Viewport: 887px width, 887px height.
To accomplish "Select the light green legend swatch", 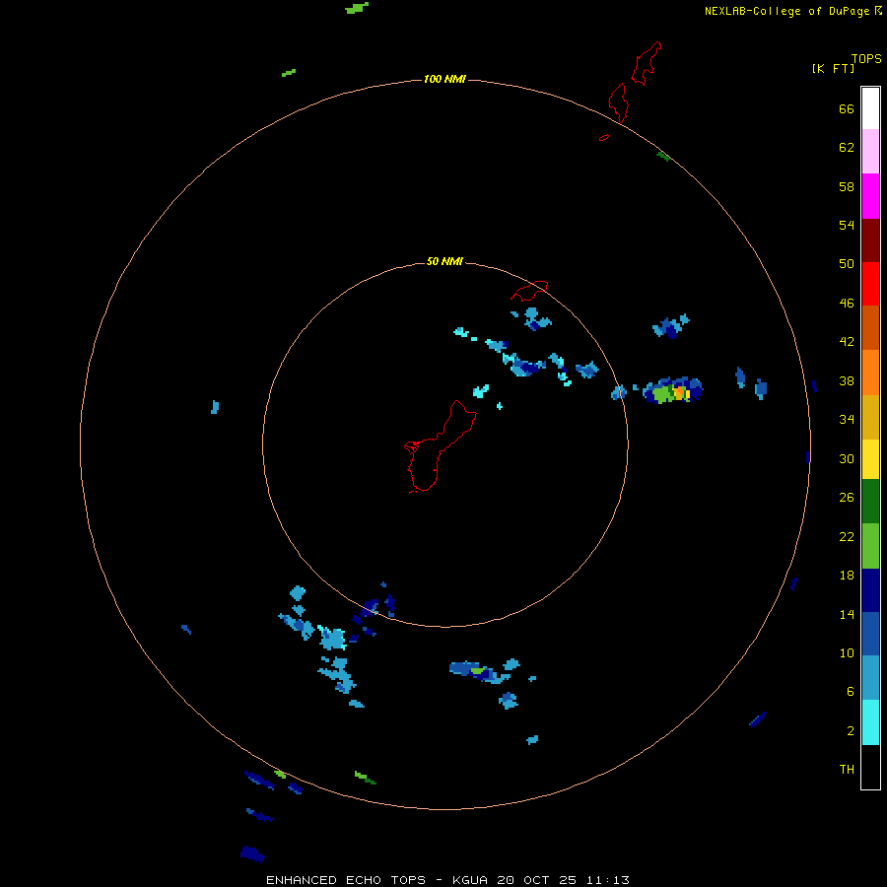I will [x=870, y=546].
